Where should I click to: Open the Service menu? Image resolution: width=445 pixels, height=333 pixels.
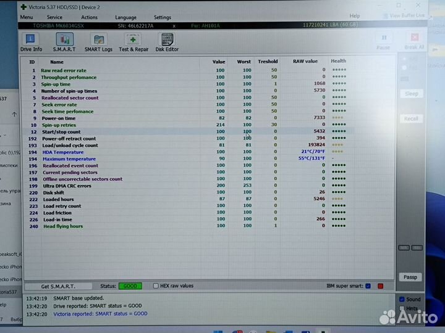click(54, 17)
